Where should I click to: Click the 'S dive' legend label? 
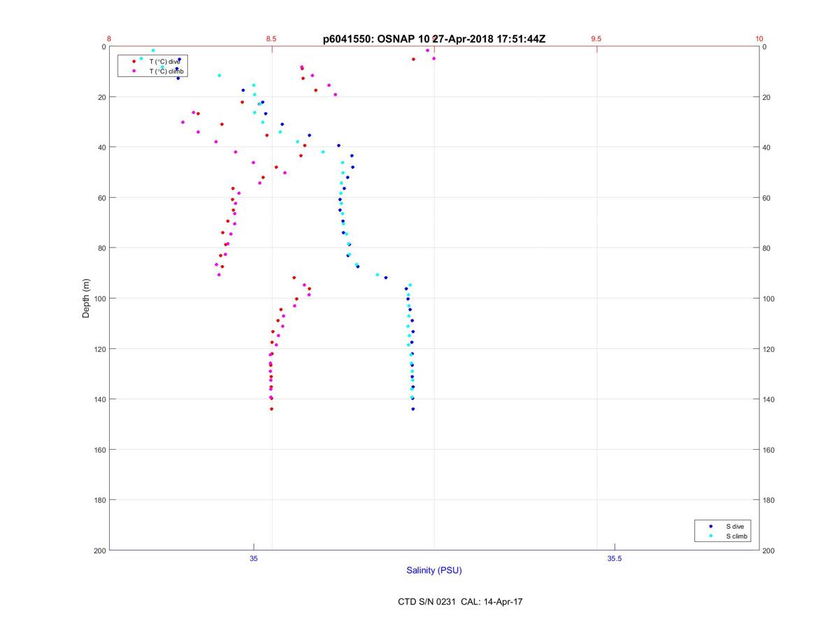click(734, 526)
